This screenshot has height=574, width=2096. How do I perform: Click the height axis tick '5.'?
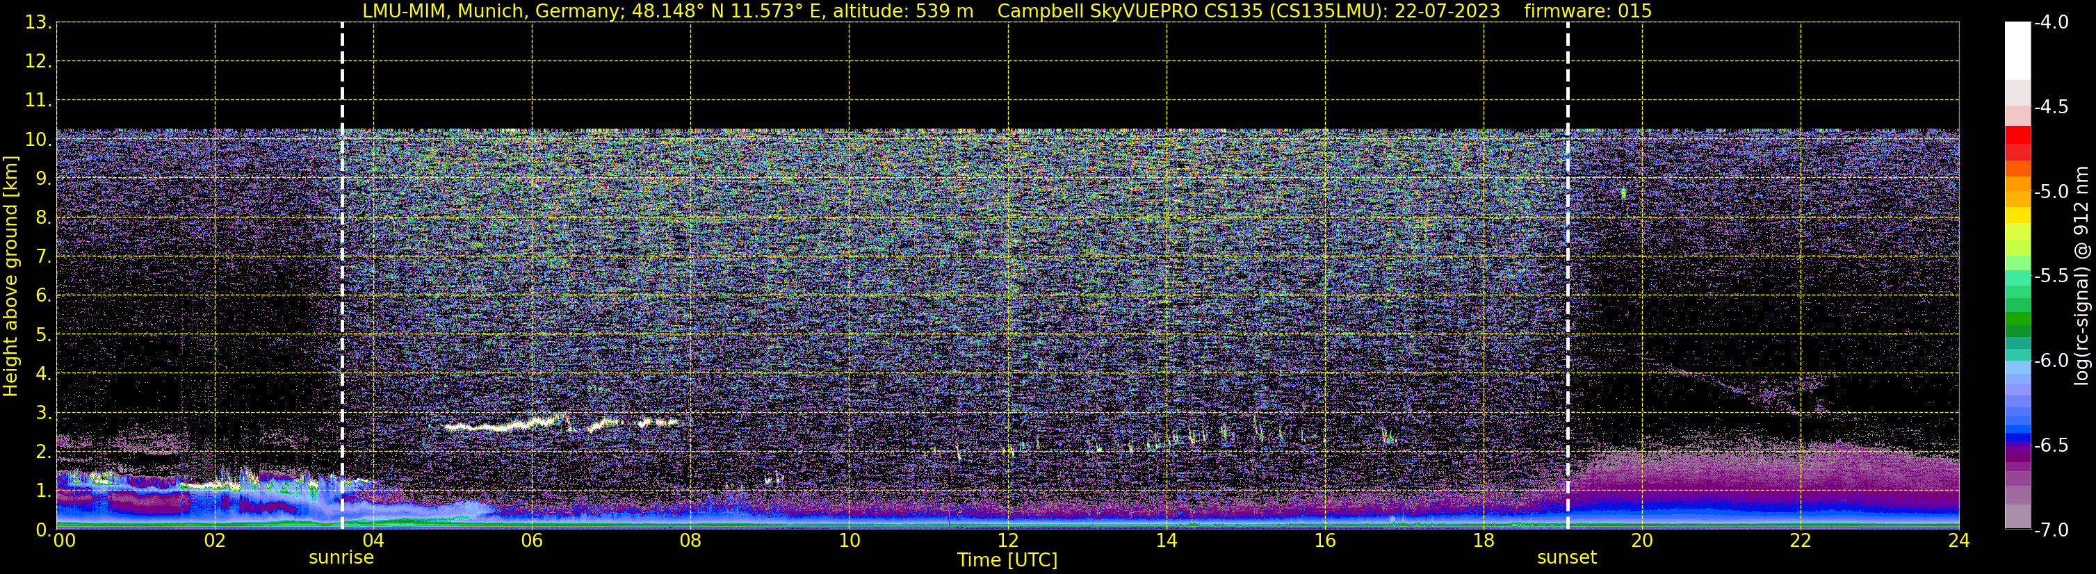[x=43, y=334]
